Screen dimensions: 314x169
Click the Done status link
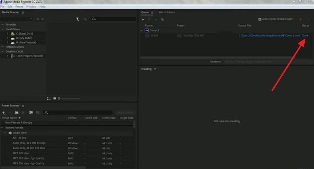[305, 35]
